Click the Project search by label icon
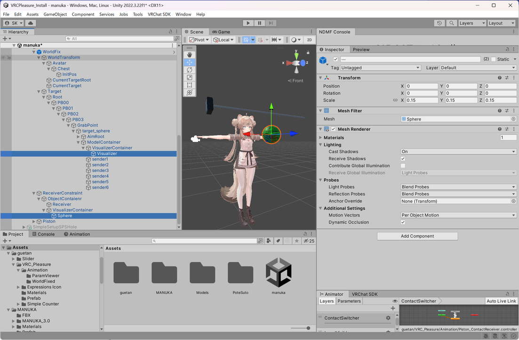The image size is (519, 340). [x=278, y=241]
